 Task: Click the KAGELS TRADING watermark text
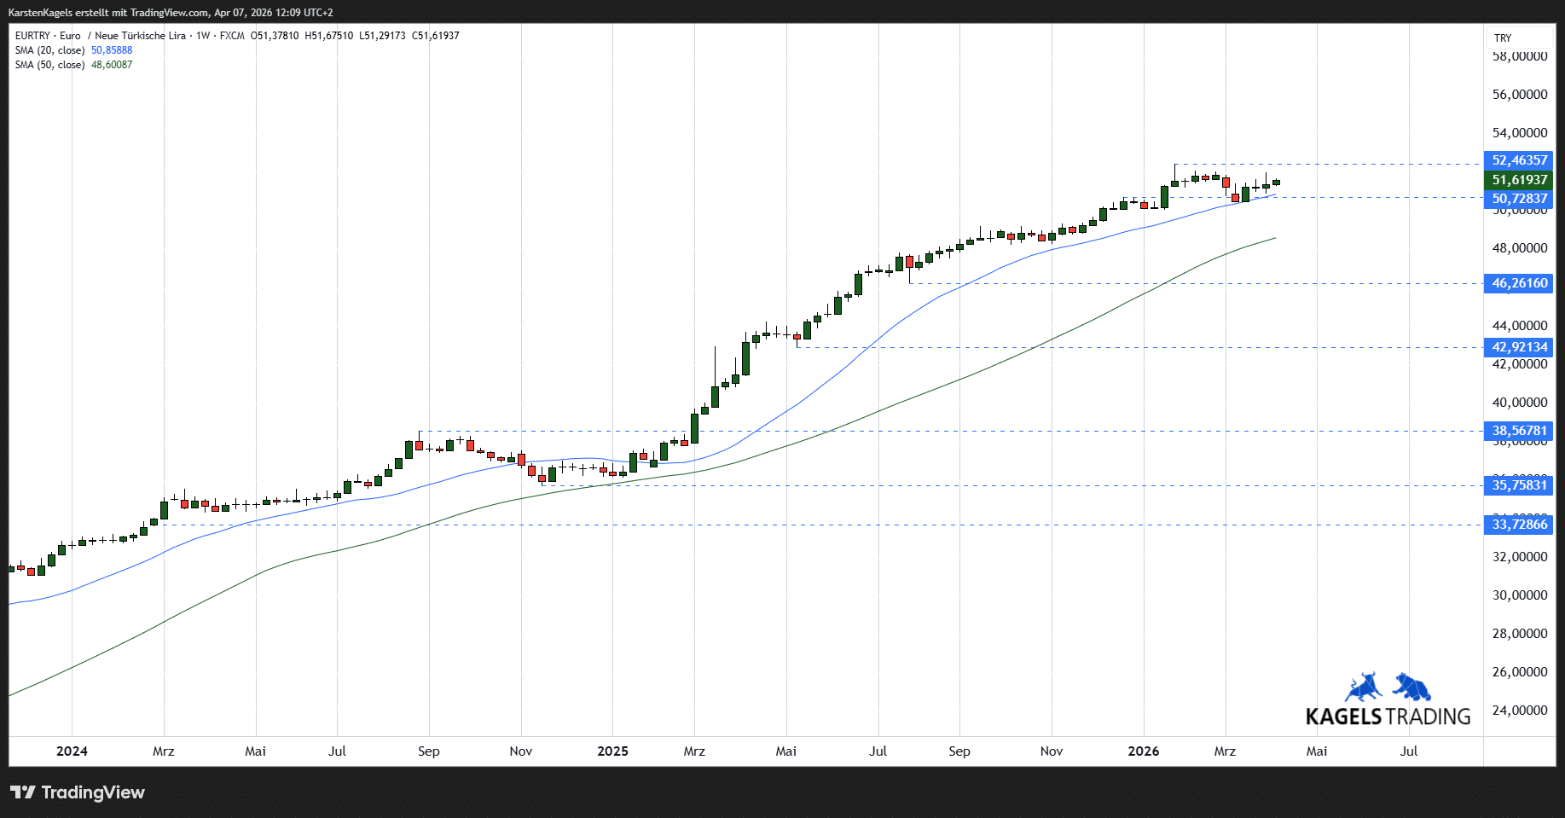pos(1388,716)
